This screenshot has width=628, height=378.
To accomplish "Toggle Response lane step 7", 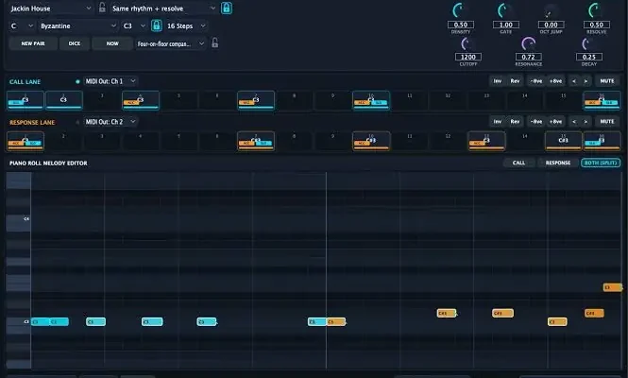I will (x=256, y=141).
